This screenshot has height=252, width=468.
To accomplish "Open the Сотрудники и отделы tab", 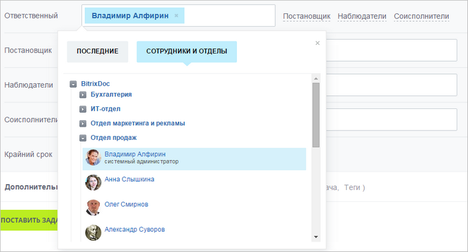I will tap(187, 51).
